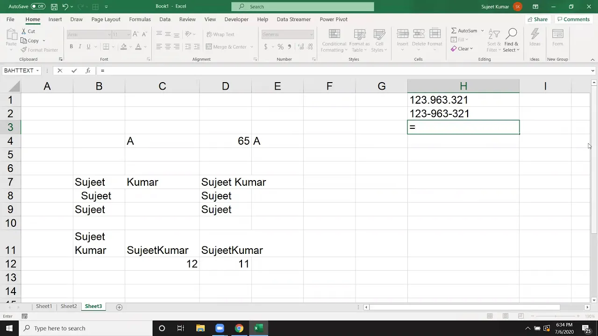Expand the formula bar chevron
598x336 pixels.
[593, 70]
